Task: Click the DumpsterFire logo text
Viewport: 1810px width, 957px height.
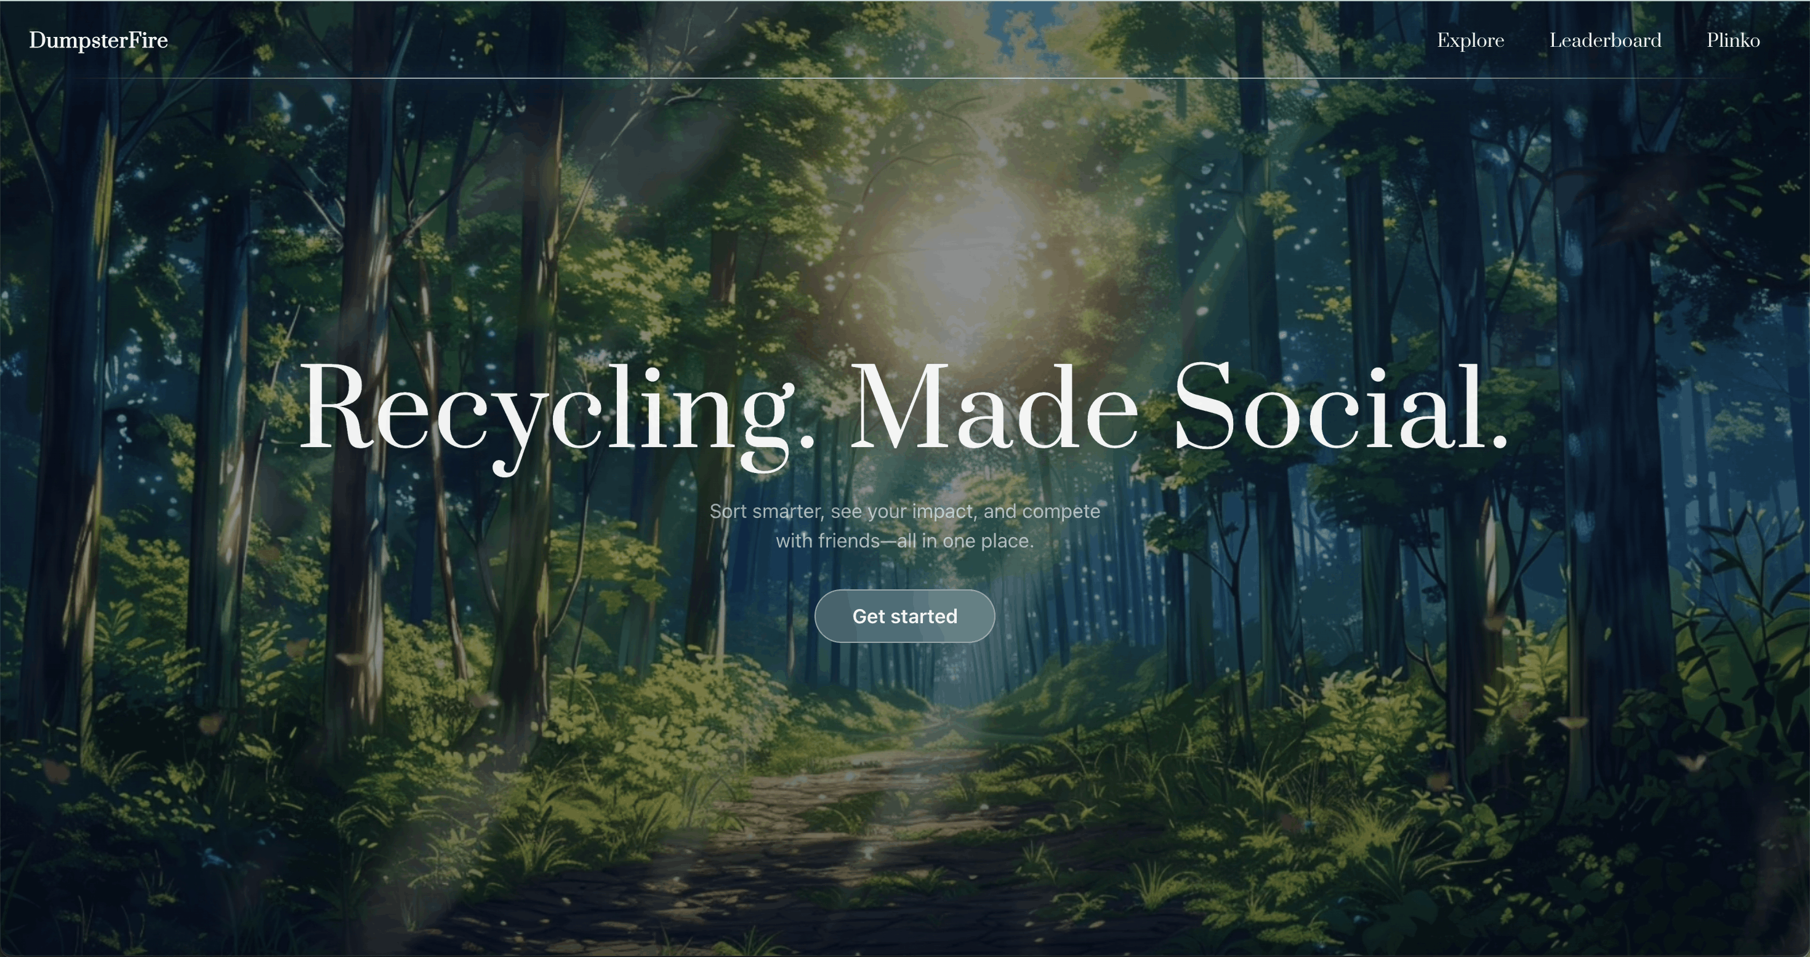Action: (99, 41)
